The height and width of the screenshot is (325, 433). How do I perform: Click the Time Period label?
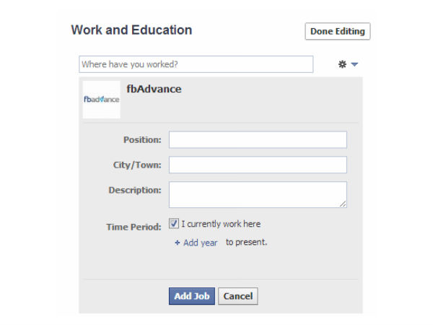(x=134, y=227)
